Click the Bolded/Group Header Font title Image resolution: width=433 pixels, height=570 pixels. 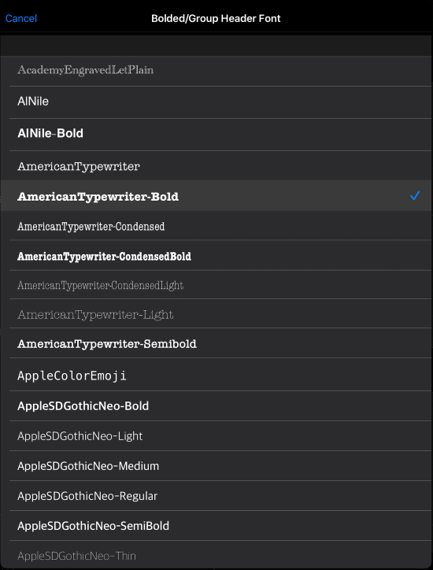pos(216,19)
